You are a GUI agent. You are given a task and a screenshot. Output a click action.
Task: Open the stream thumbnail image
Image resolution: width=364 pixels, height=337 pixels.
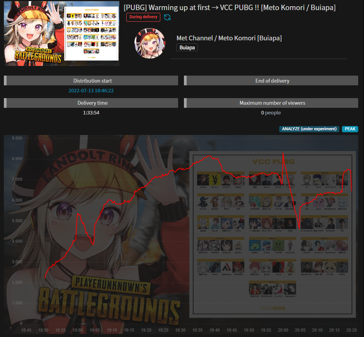(62, 33)
